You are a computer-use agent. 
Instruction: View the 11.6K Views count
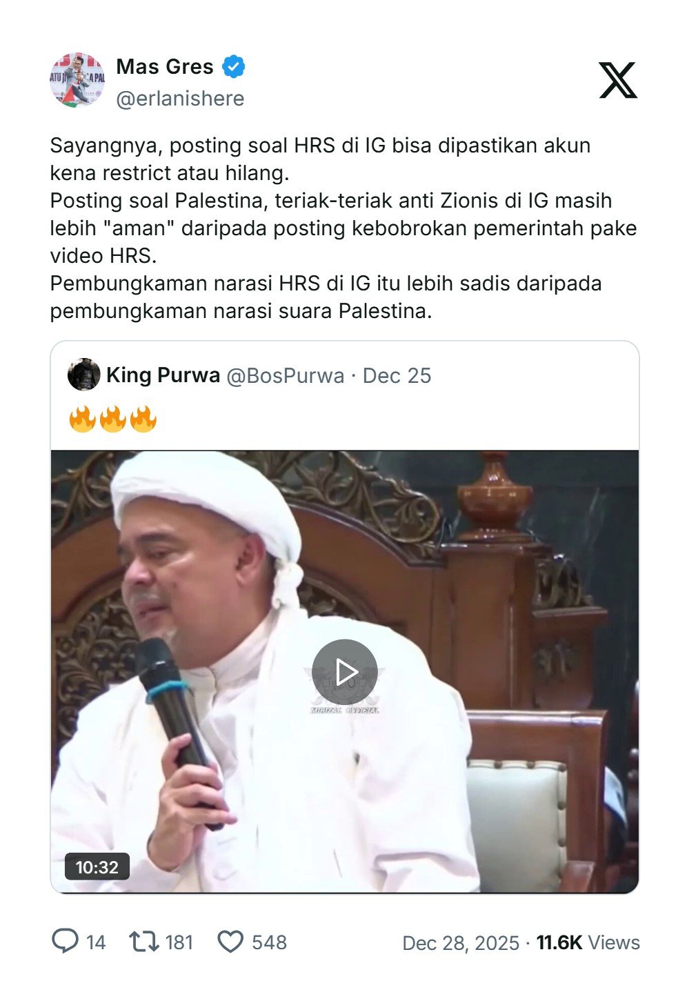tap(588, 943)
